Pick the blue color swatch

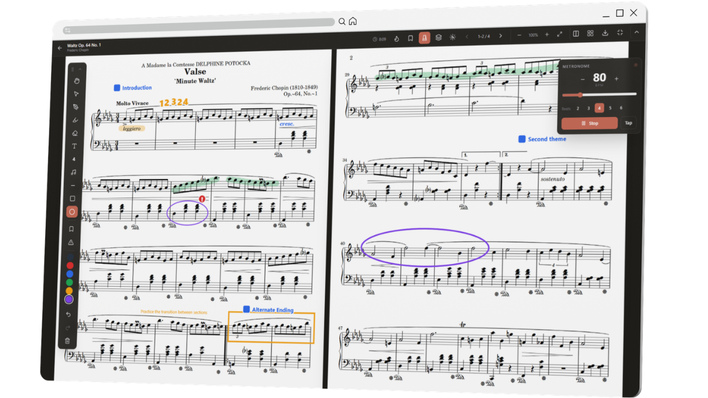pos(70,274)
